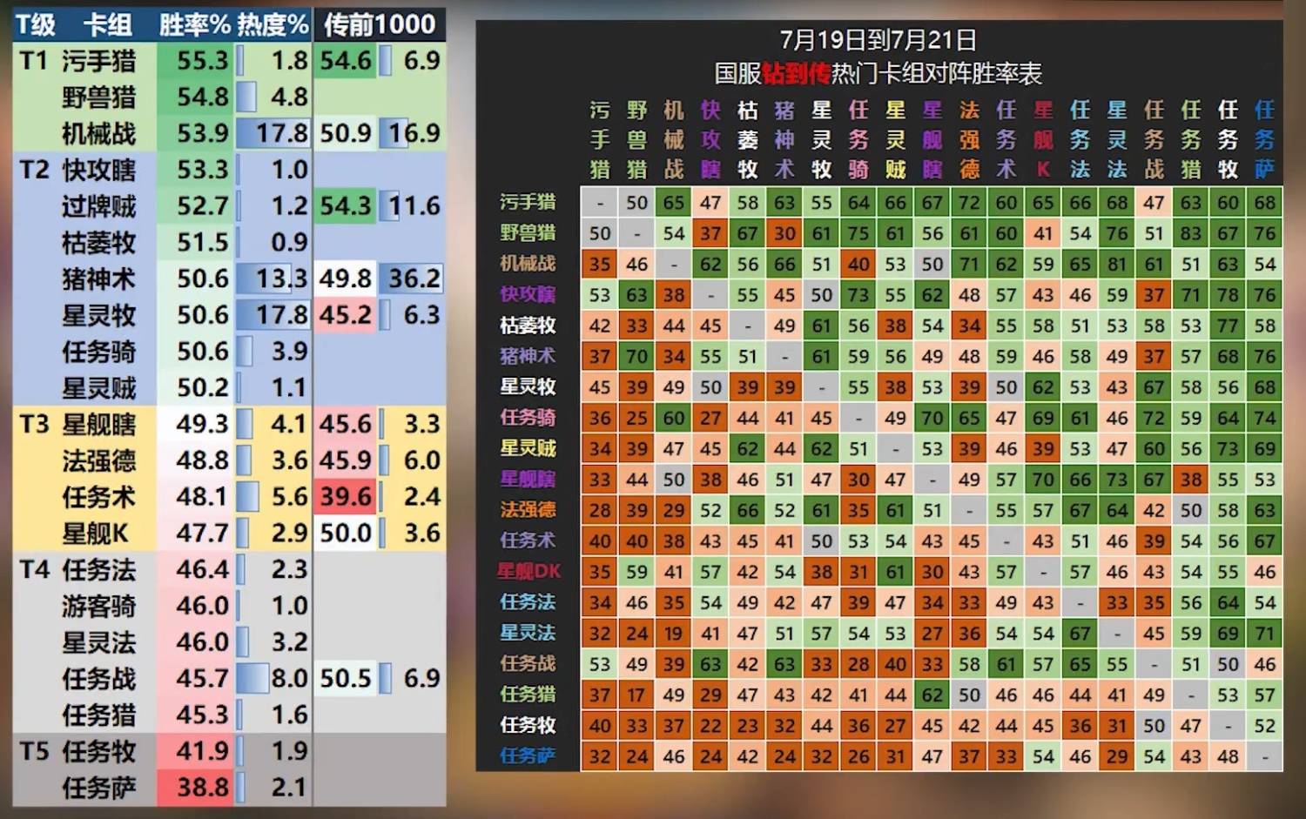This screenshot has height=819, width=1306.
Task: Click deck name 过牌贼 in tier list
Action: point(99,206)
